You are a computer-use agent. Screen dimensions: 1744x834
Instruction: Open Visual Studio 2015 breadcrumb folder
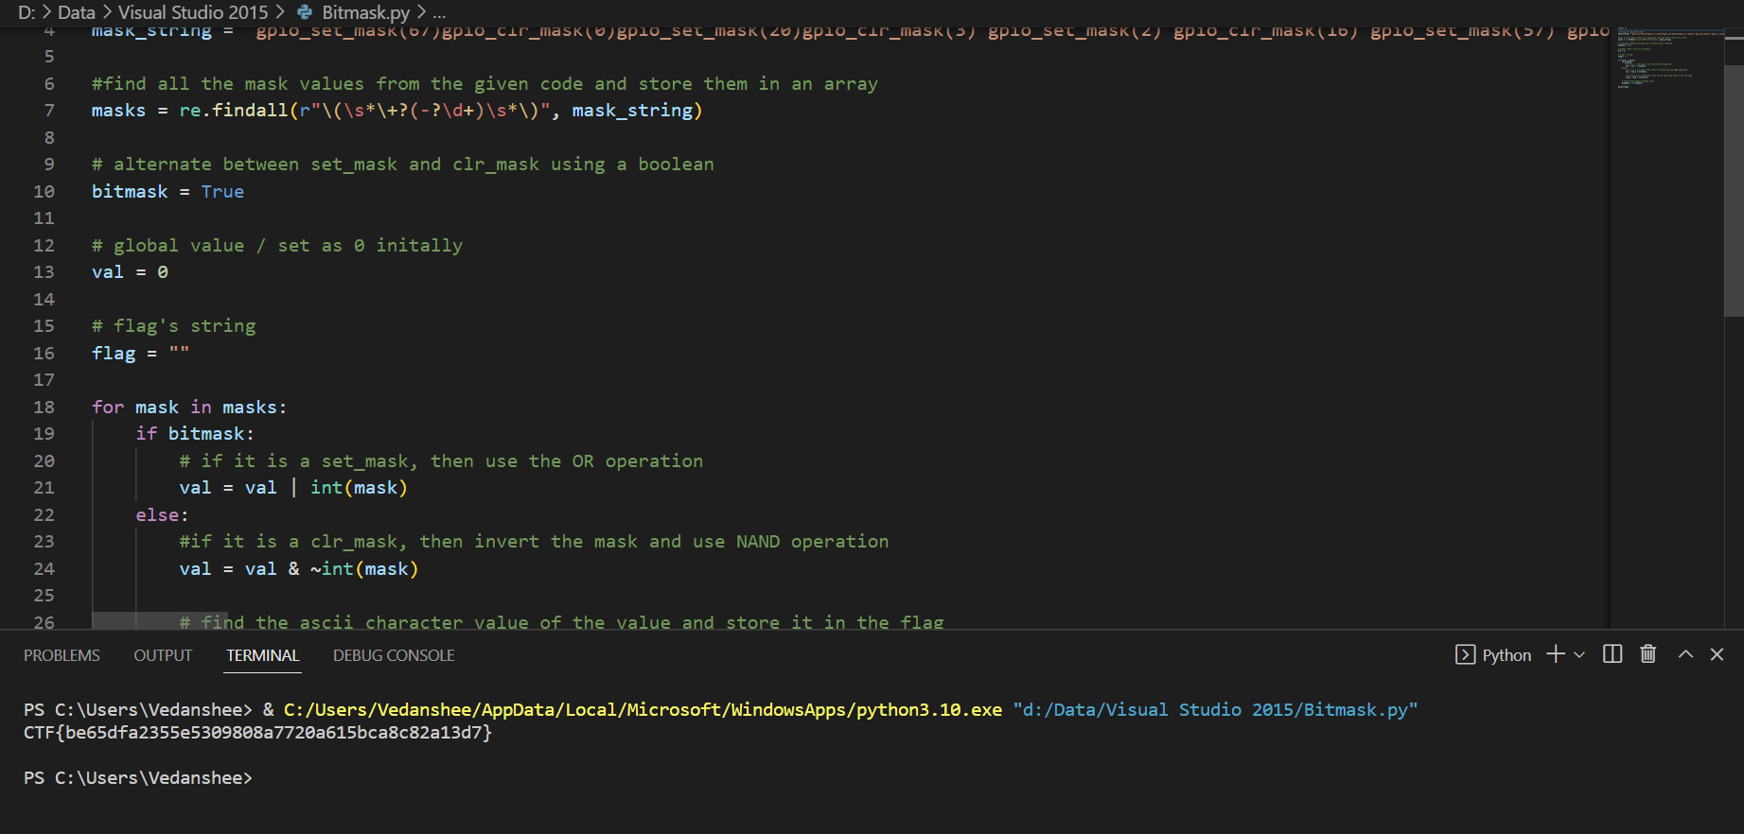(193, 12)
